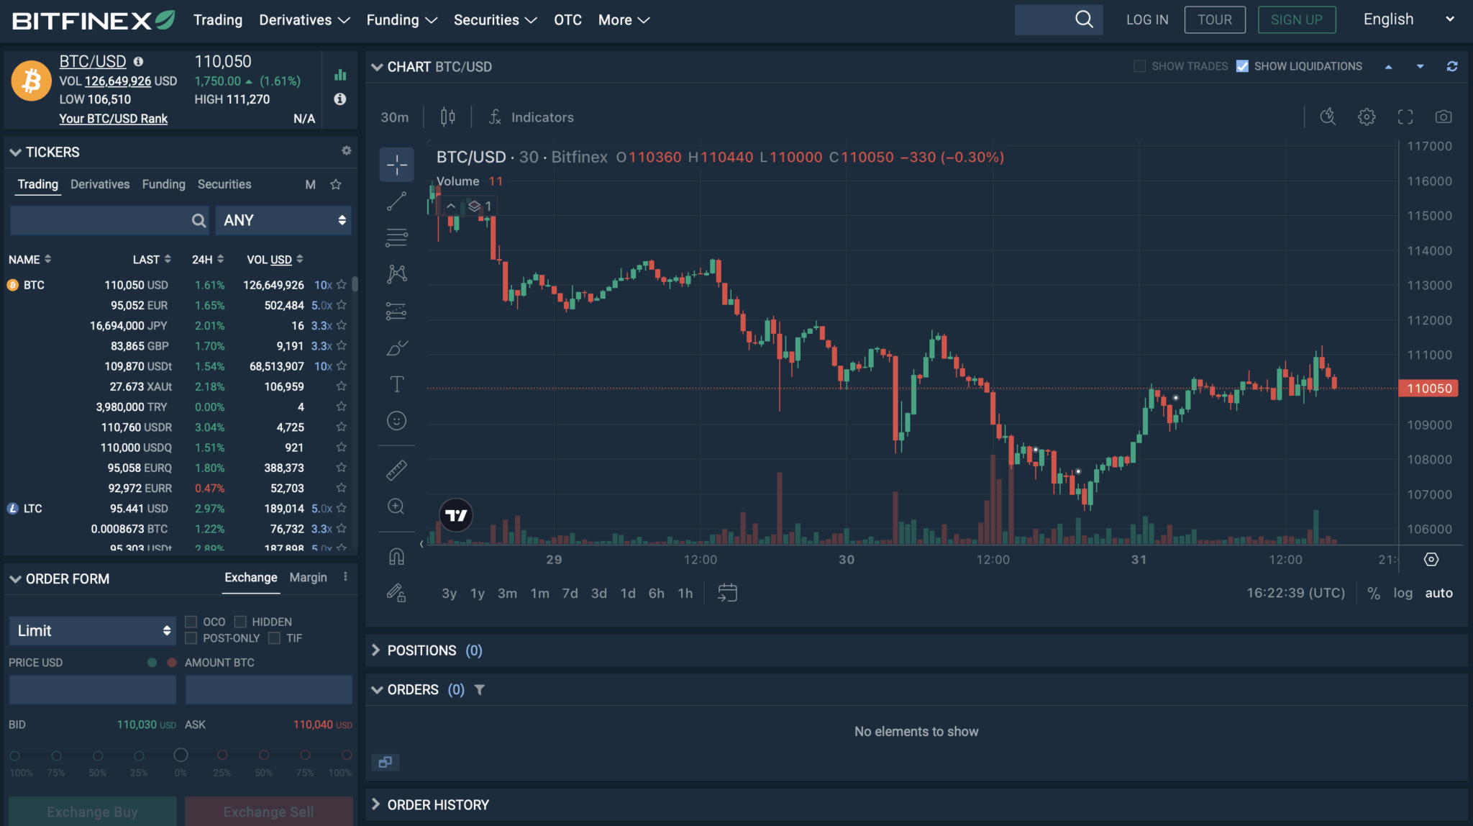Open the alert clock icon

1328,117
